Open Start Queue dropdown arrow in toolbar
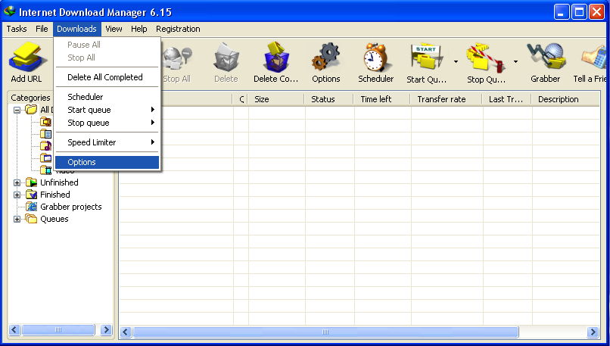Viewport: 610px width, 346px height. pyautogui.click(x=456, y=61)
